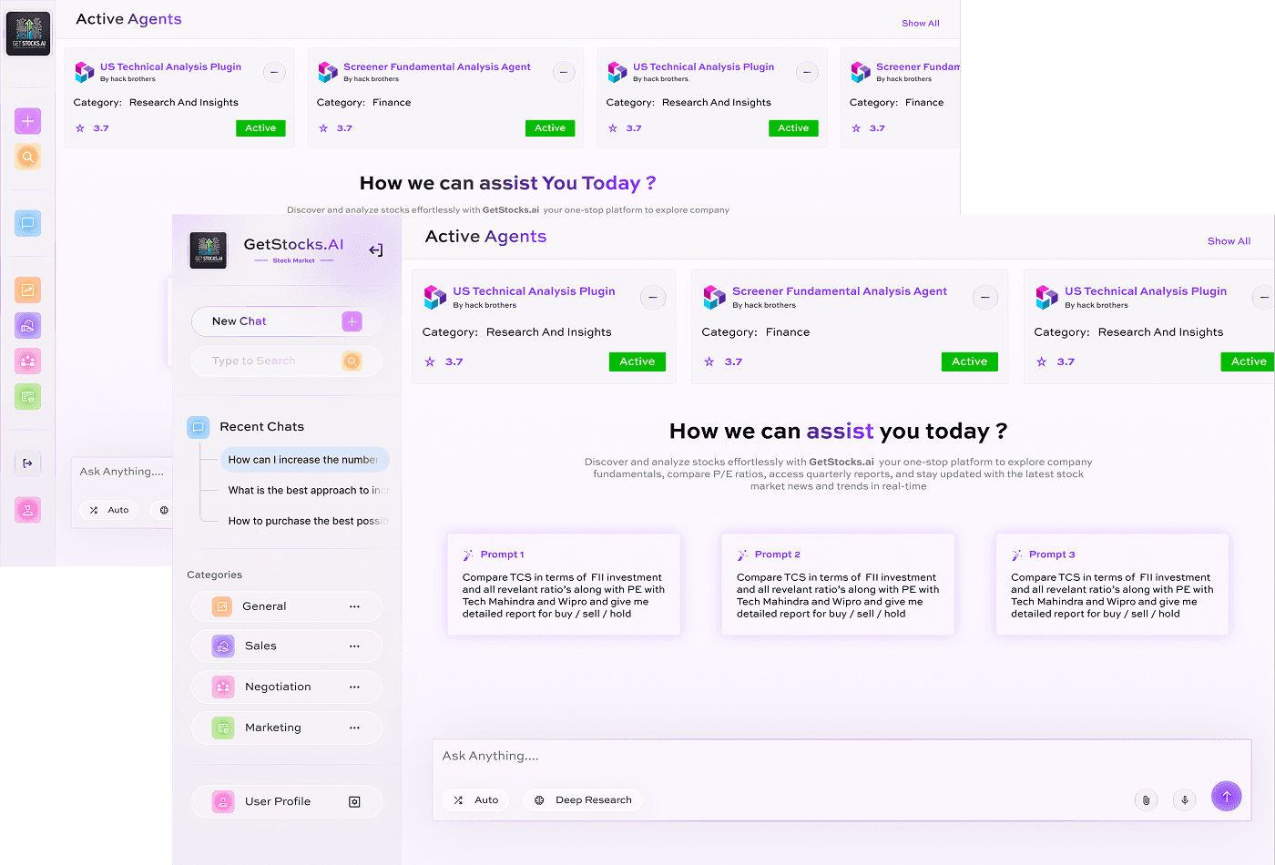1275x865 pixels.
Task: Click Show All in the back window
Action: (x=921, y=24)
